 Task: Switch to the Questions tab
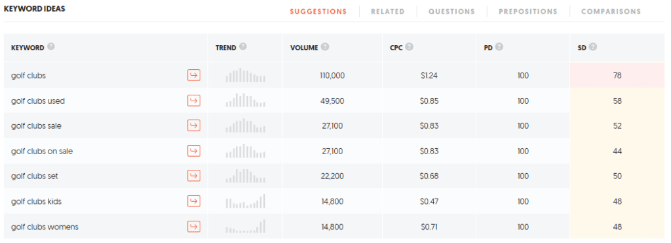(451, 12)
